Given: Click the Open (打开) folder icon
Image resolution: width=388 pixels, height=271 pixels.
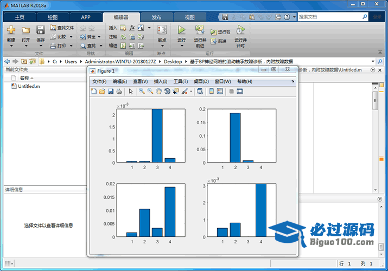Looking at the screenshot, I should 26,30.
